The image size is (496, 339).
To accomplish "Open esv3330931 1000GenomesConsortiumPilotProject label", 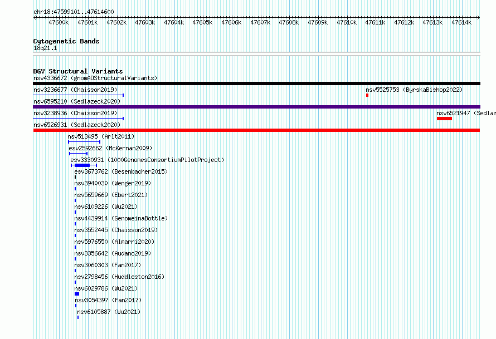I will [147, 160].
